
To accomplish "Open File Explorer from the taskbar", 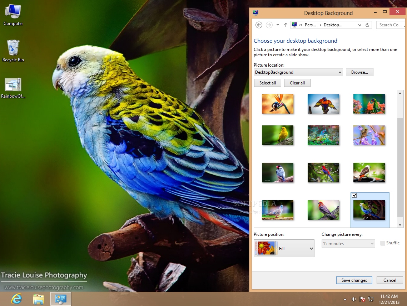I will tap(39, 299).
